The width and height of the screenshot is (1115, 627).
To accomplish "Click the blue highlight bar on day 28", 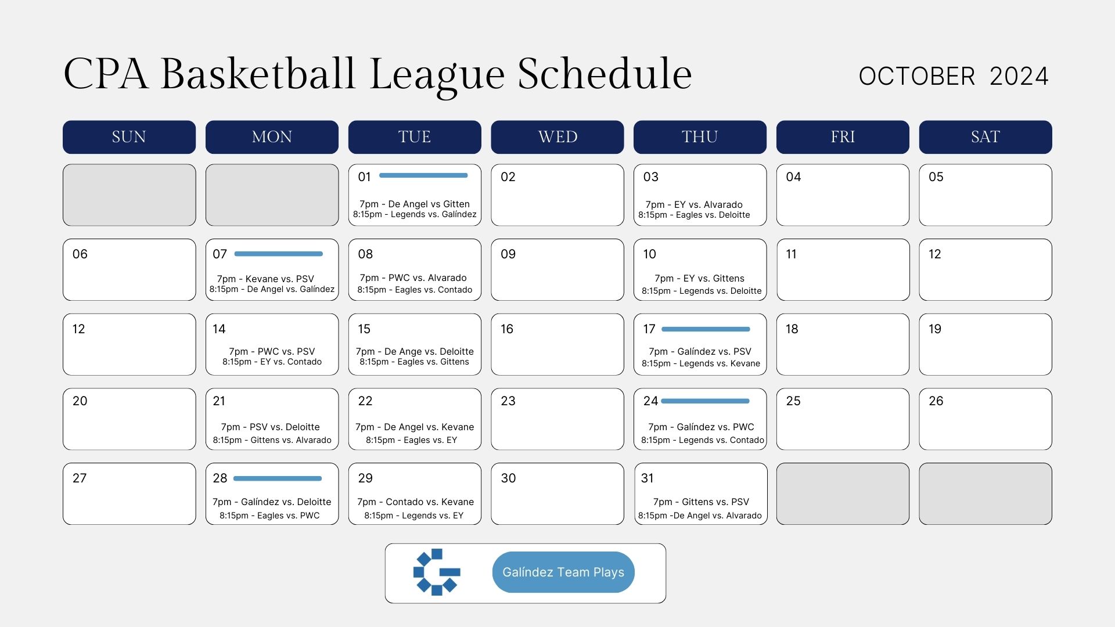I will (x=278, y=478).
